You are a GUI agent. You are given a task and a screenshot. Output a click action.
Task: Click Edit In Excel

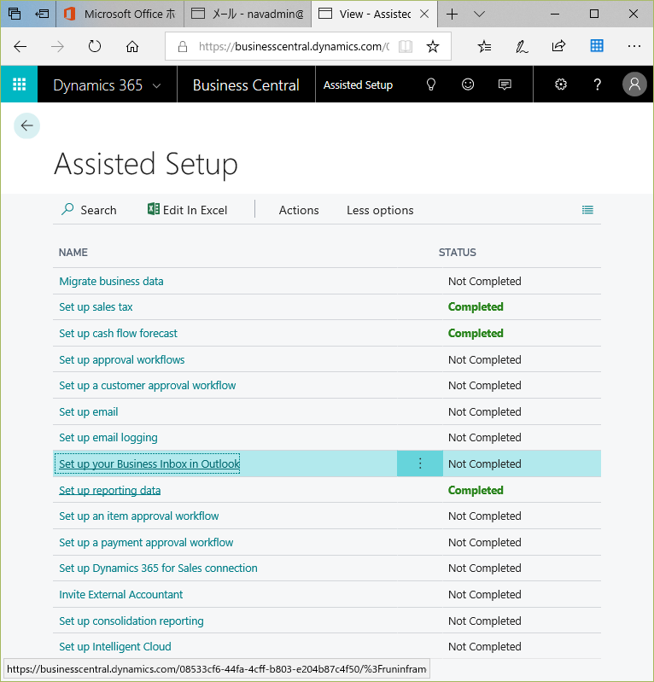[x=188, y=210]
